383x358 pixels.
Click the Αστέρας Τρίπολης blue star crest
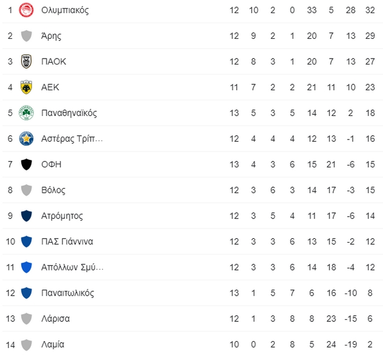[26, 138]
